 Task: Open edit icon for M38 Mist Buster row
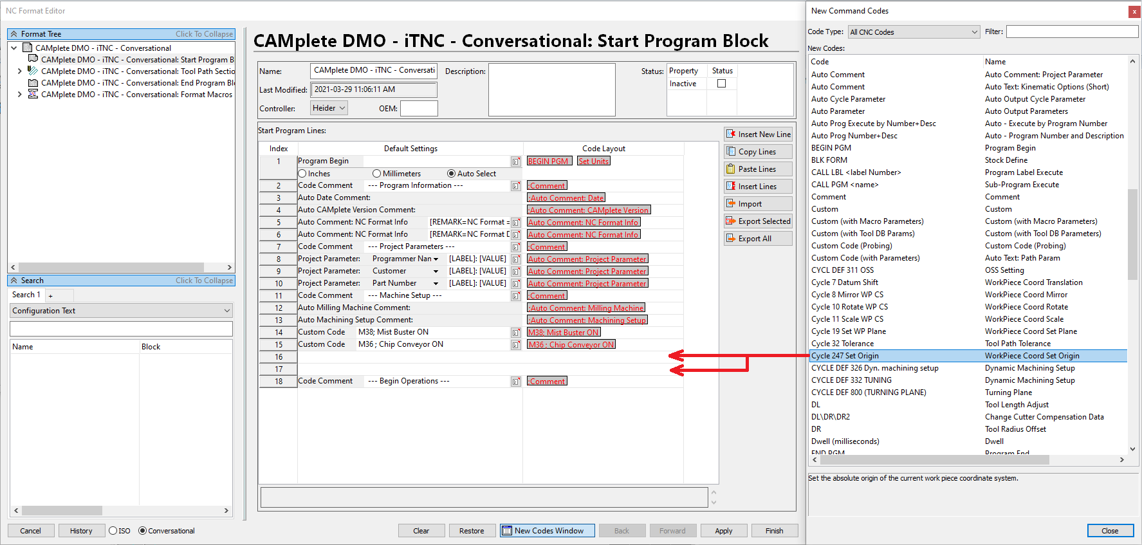516,333
